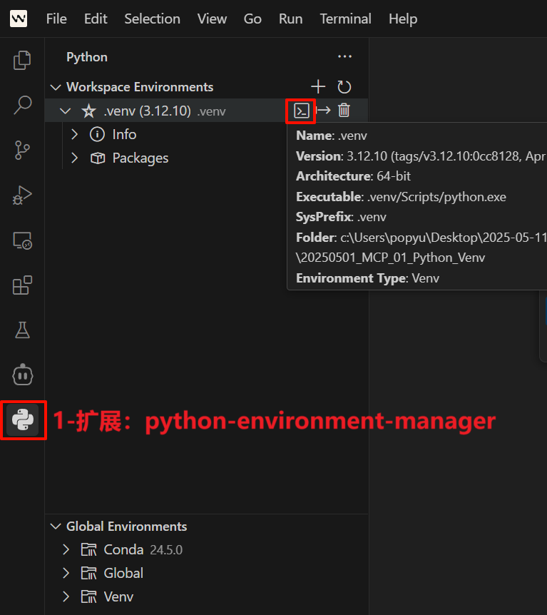Click the Environment Type Venv tooltip line
Image resolution: width=547 pixels, height=615 pixels.
[x=367, y=278]
